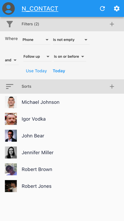
Task: Add a new sort with plus icon
Action: [112, 86]
